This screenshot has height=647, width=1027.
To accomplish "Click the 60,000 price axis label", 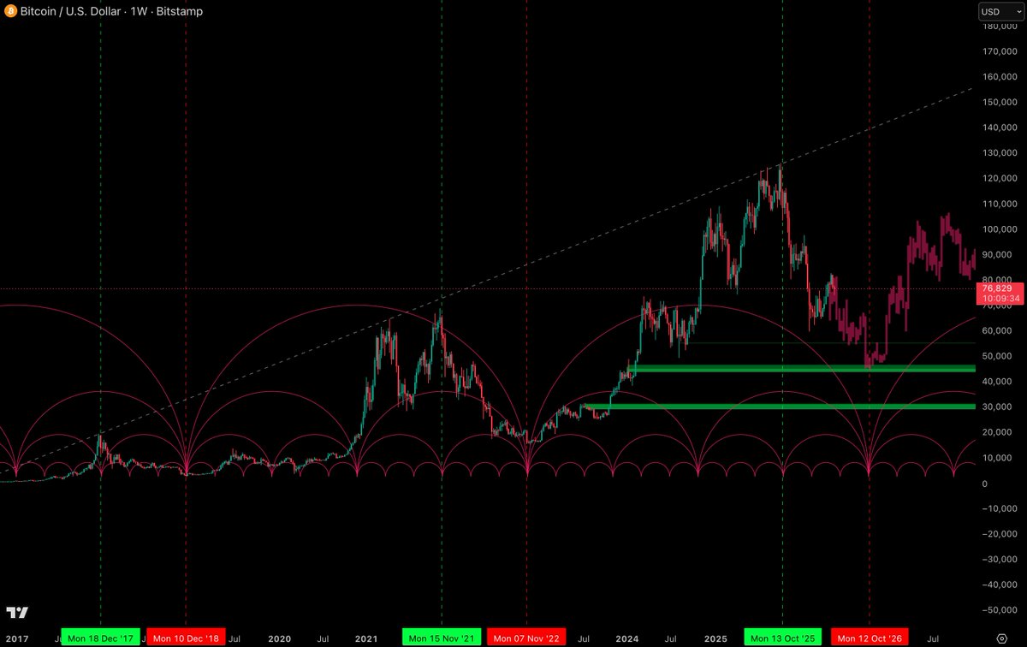I will 999,330.
